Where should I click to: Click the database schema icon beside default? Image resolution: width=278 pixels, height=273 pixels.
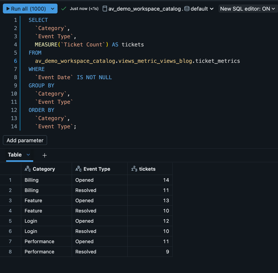coord(187,9)
